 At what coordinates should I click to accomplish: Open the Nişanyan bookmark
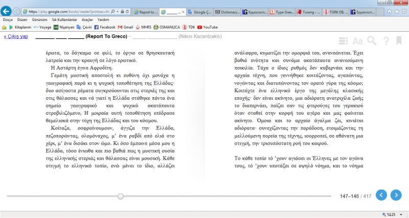tap(64, 27)
